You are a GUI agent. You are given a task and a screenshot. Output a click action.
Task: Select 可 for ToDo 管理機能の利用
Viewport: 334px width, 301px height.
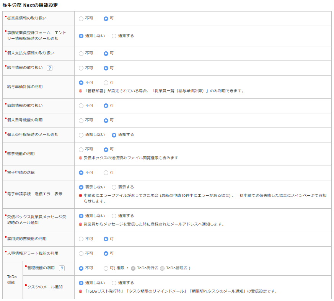point(106,268)
